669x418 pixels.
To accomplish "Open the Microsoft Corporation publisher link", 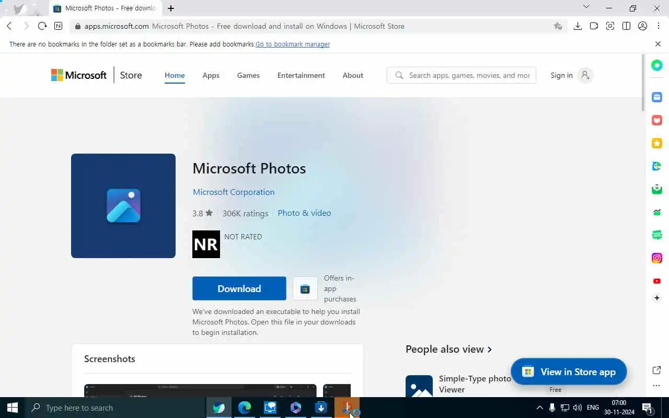I will tap(234, 192).
